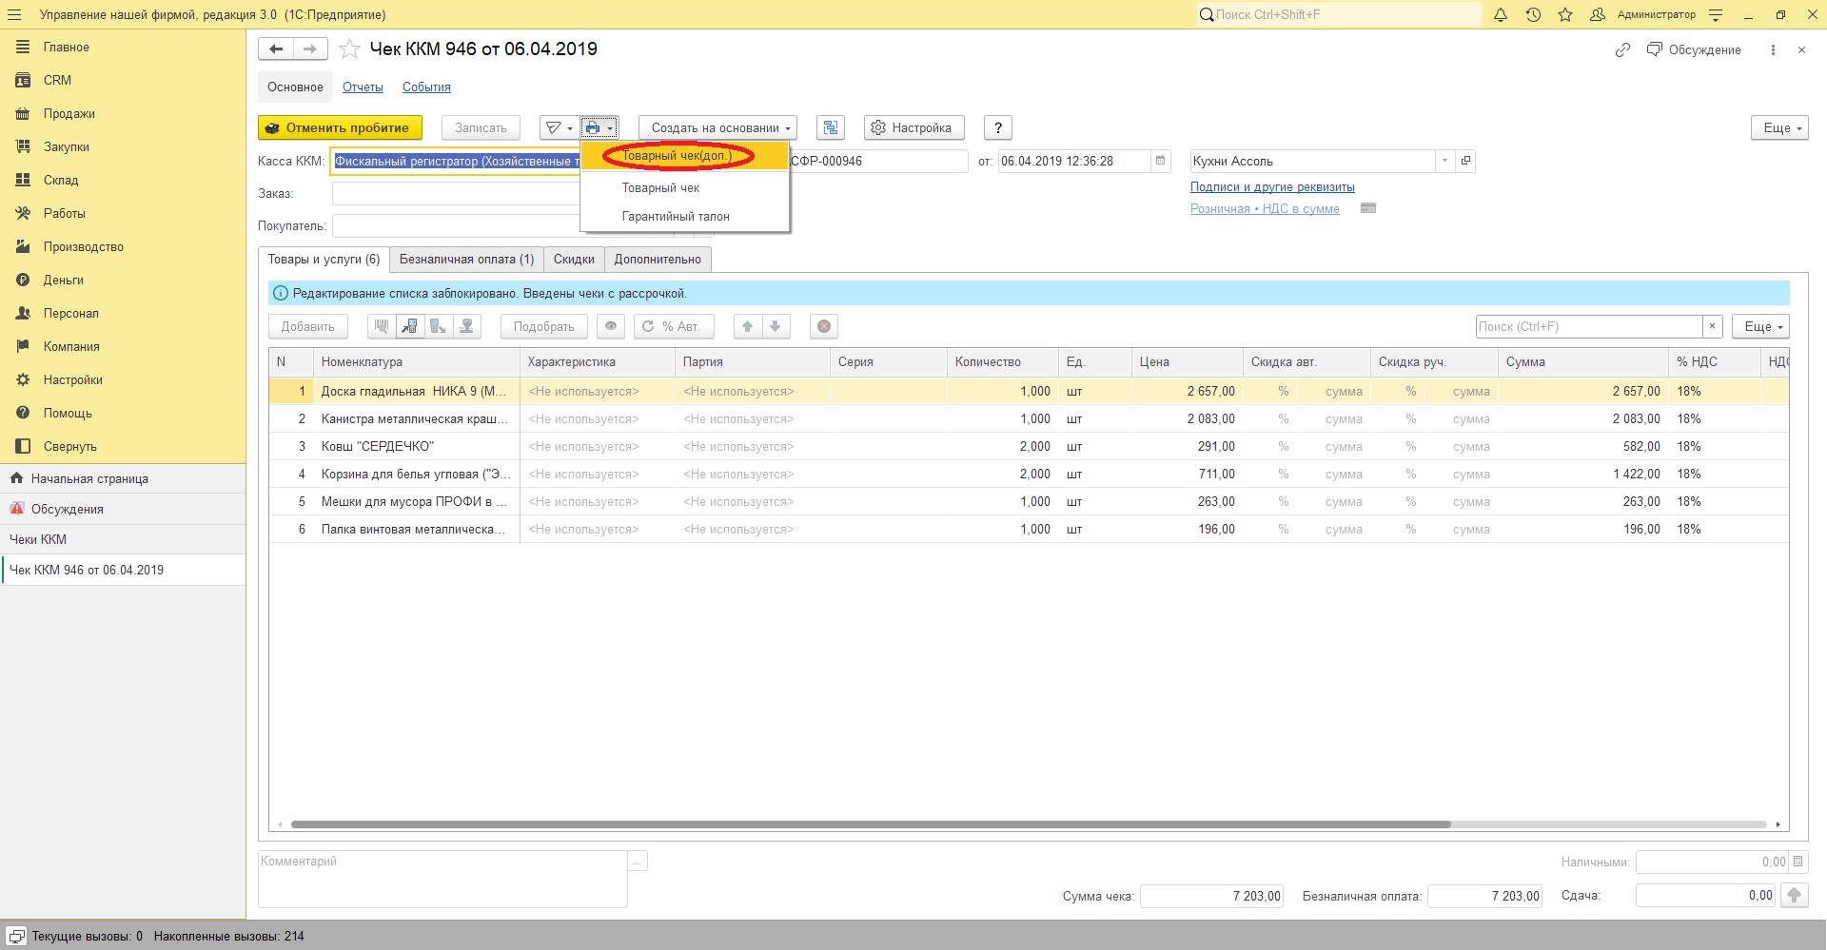
Task: Copy link to this document
Action: [1622, 49]
